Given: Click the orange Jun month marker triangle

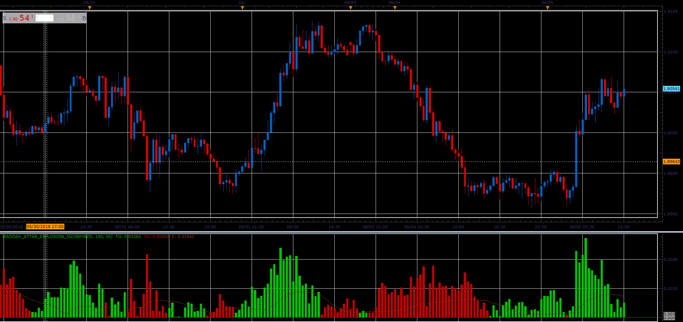Looking at the screenshot, I should click(x=242, y=8).
